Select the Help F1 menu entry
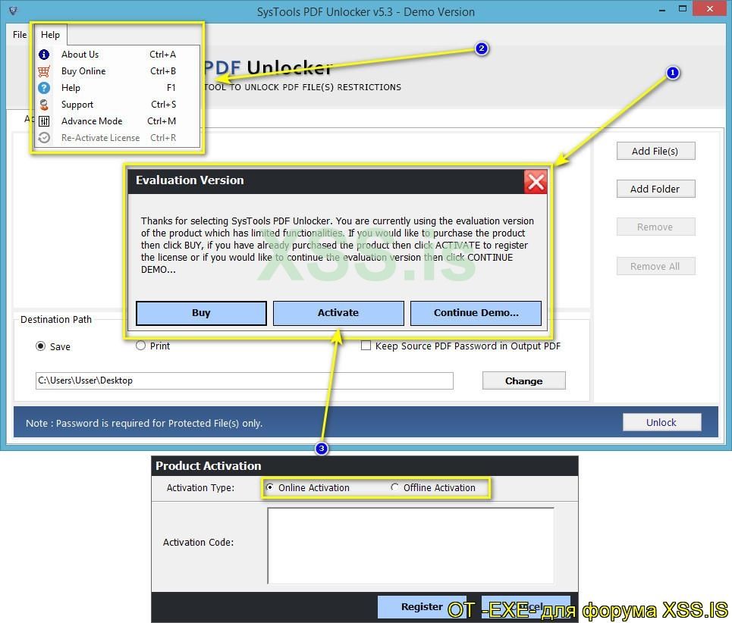 point(118,88)
